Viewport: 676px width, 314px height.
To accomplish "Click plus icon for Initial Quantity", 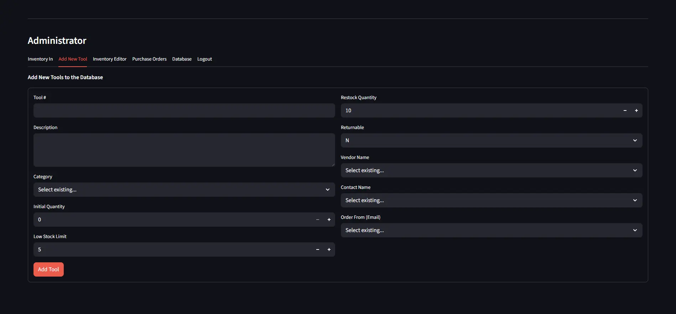I will tap(329, 220).
